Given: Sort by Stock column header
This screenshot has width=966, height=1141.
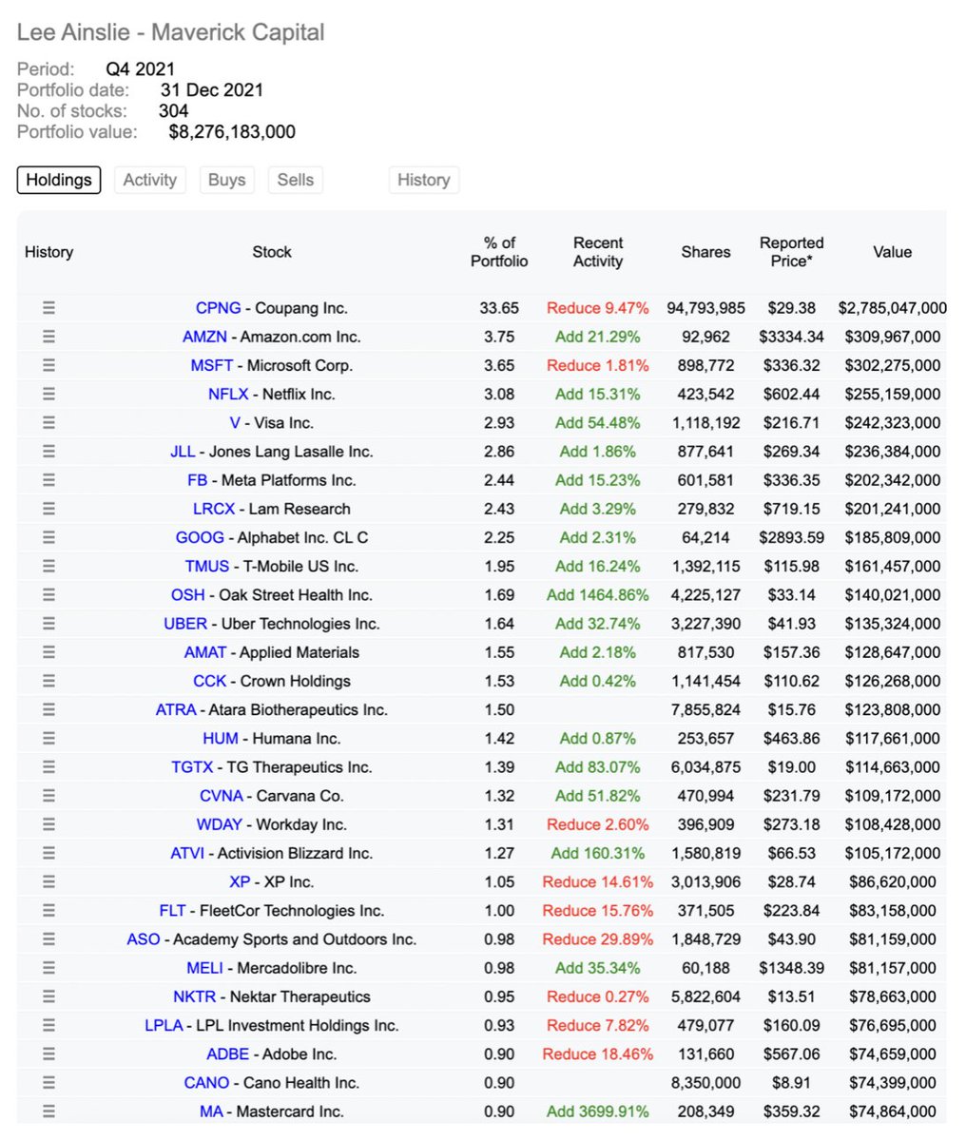Looking at the screenshot, I should 272,252.
